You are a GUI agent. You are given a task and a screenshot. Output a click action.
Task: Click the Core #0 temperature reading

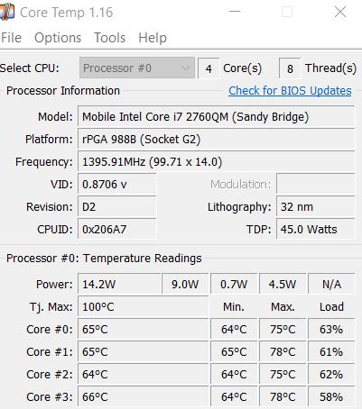tap(143, 329)
